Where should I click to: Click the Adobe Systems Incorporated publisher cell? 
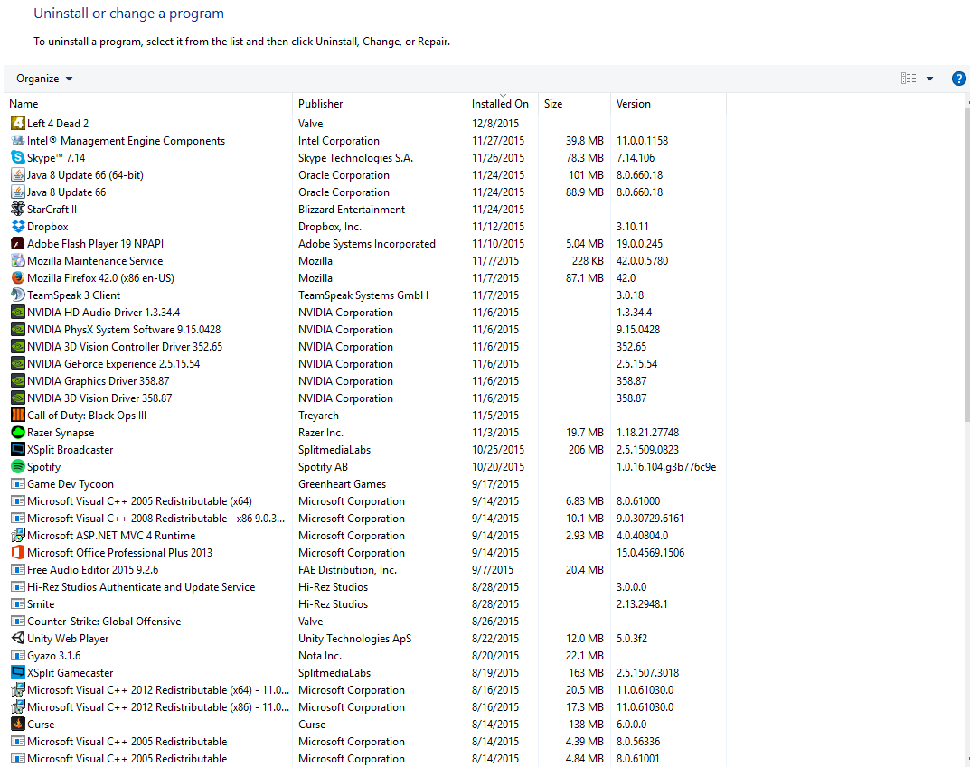(x=367, y=244)
